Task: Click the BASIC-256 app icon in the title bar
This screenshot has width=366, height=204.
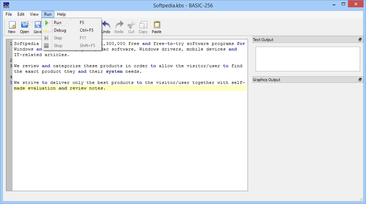Action: click(6, 5)
